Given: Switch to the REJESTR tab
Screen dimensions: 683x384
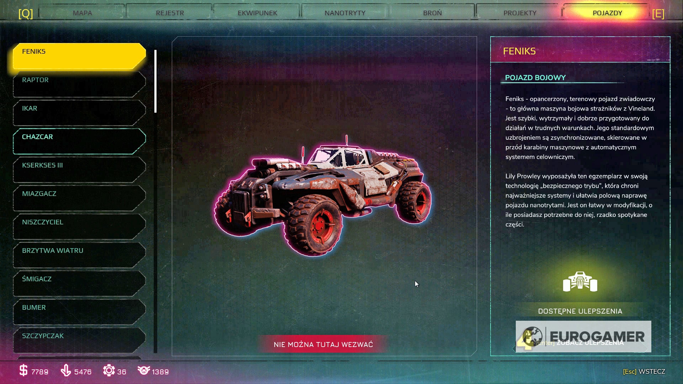Looking at the screenshot, I should pos(170,13).
